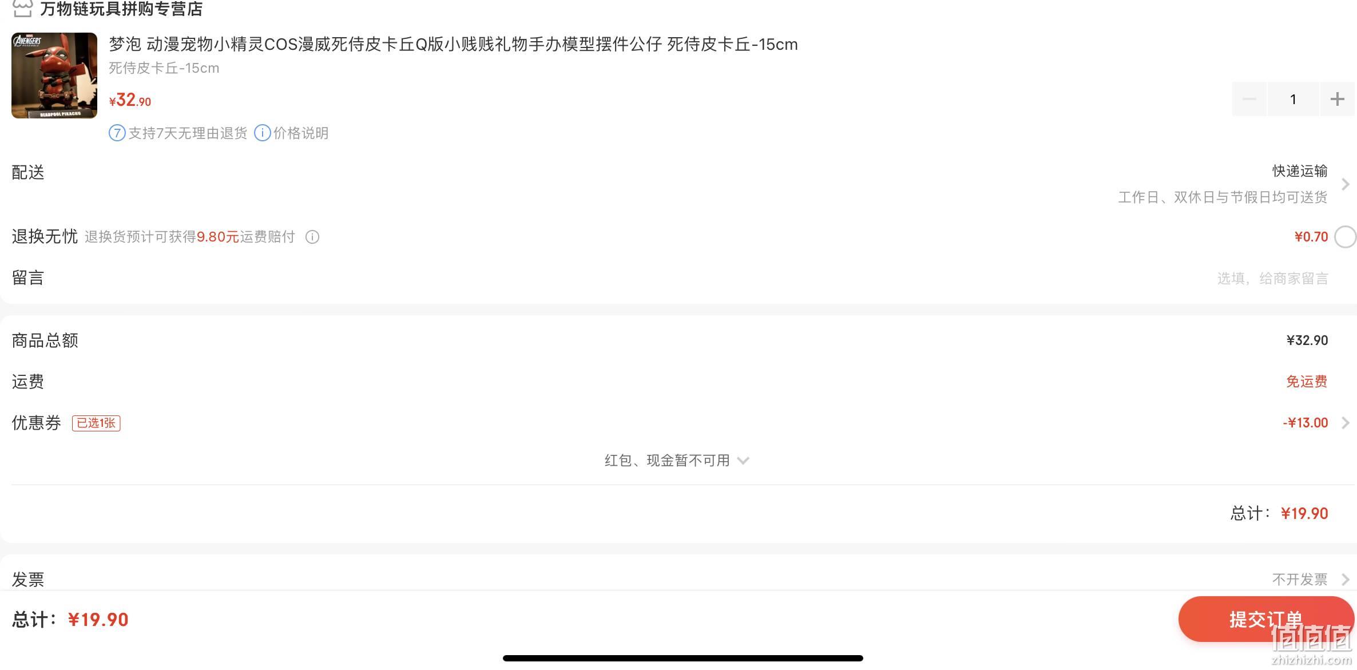Open the product title 梦泡 动漫宠物小精灵
Image resolution: width=1357 pixels, height=670 pixels.
[453, 44]
